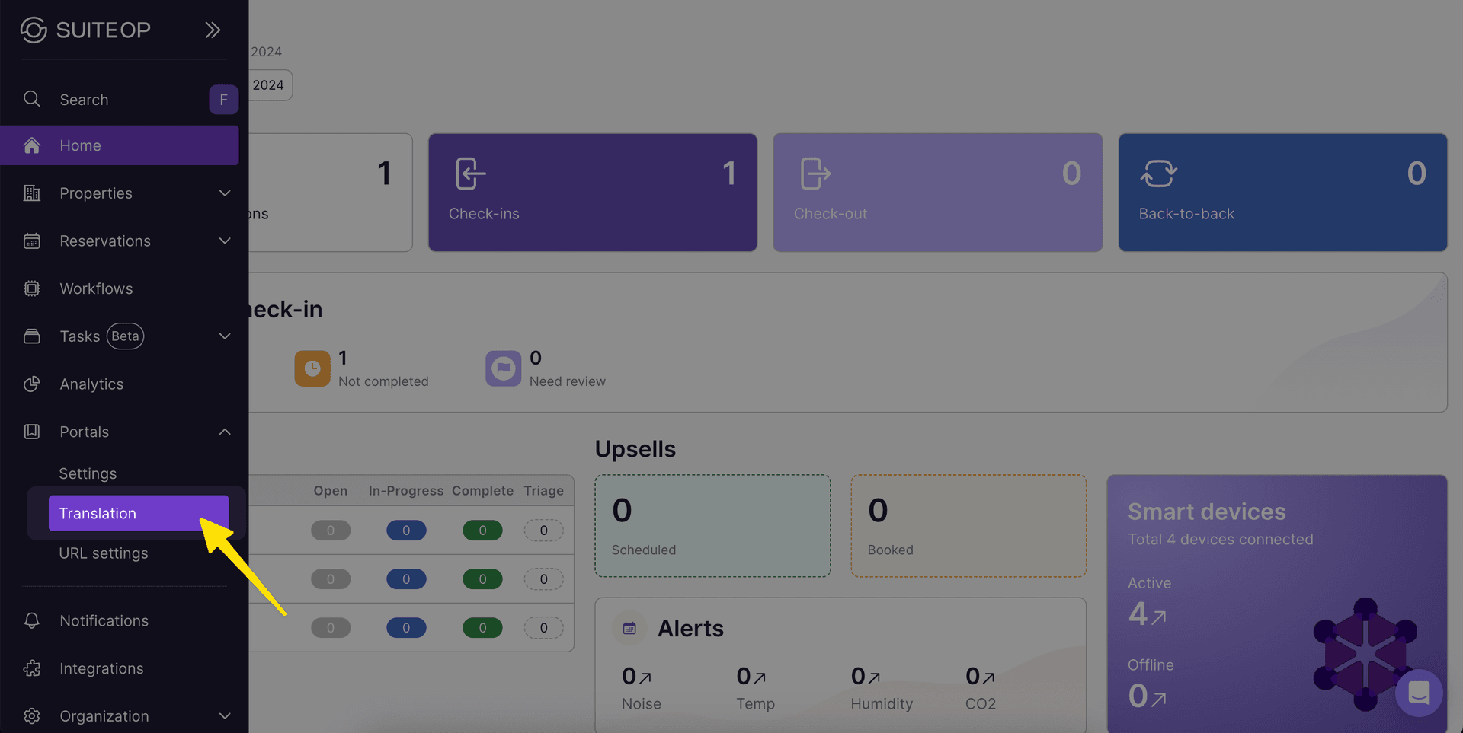Expand the Properties submenu chevron
This screenshot has height=733, width=1463.
point(225,193)
